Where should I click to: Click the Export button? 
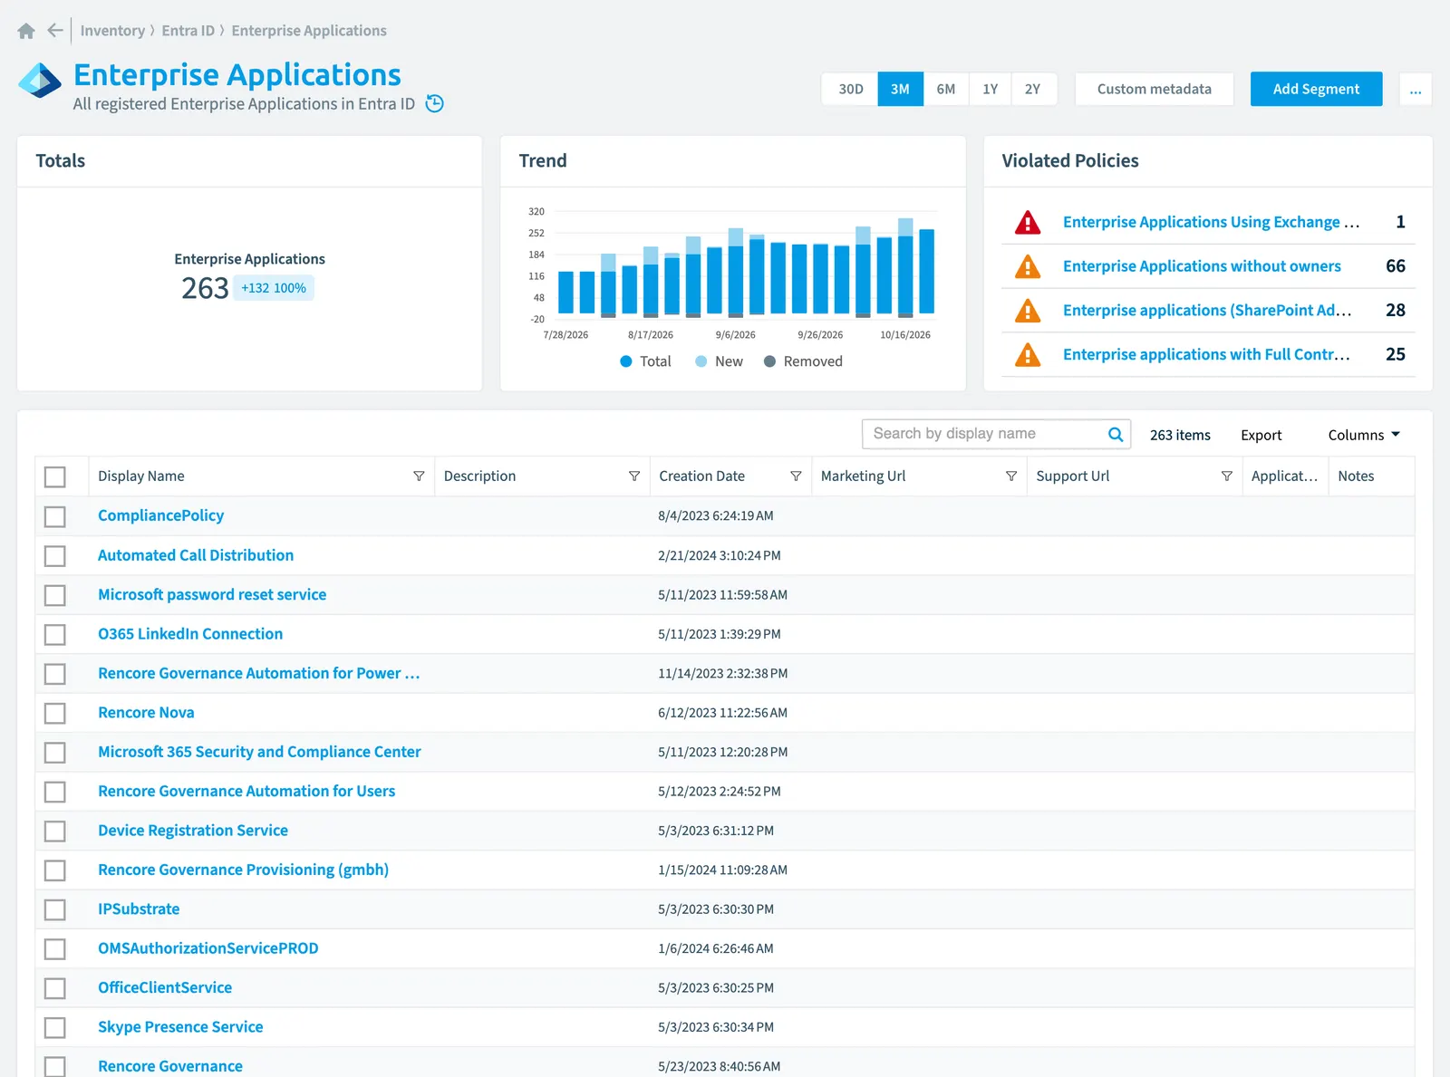[x=1261, y=435]
